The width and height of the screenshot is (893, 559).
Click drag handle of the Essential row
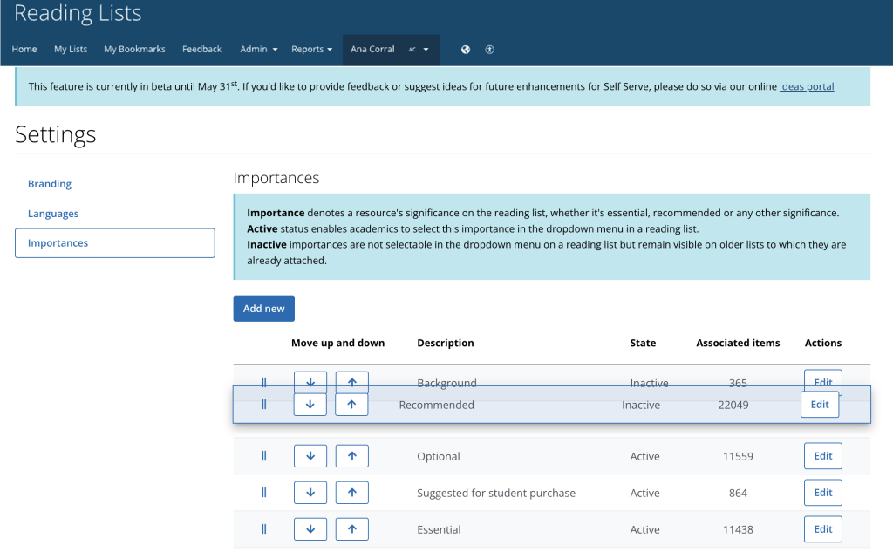pyautogui.click(x=264, y=529)
